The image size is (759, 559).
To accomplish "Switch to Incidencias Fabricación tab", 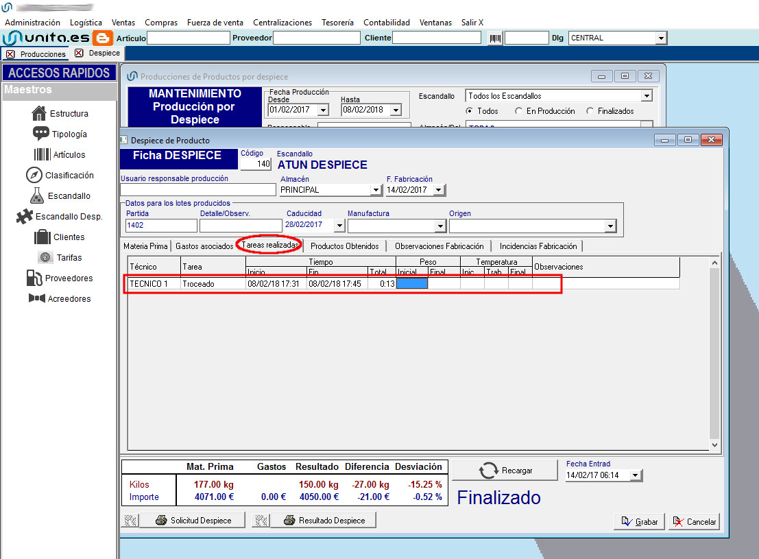I will [538, 246].
